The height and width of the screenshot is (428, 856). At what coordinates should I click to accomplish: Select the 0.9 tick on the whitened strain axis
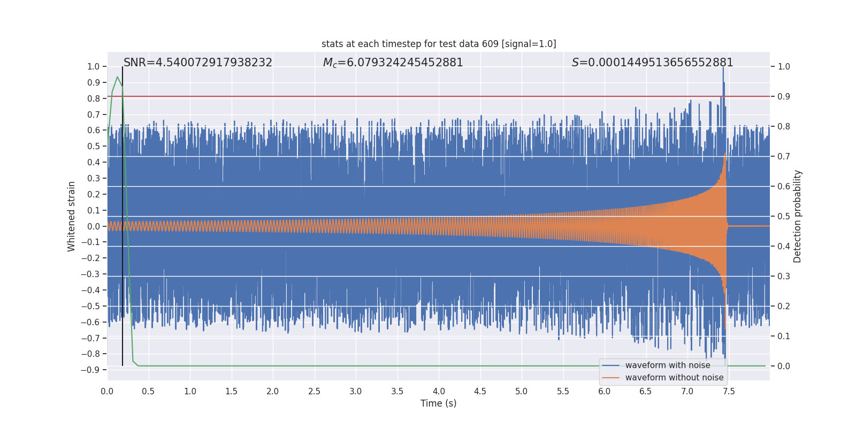point(94,83)
